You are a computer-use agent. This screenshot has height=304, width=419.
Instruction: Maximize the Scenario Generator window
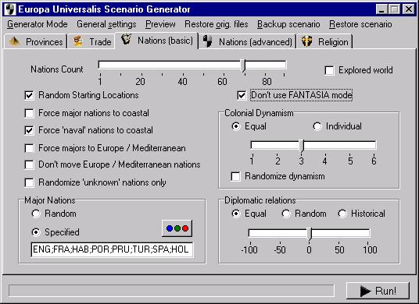pos(394,9)
